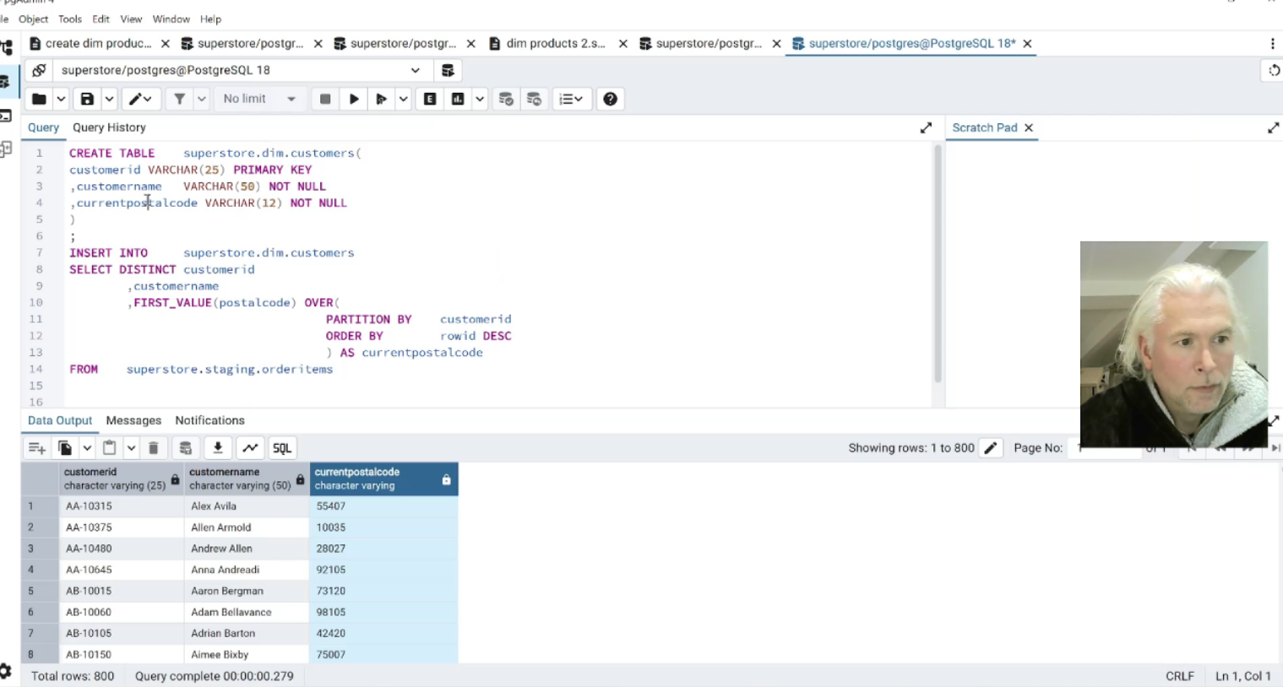The width and height of the screenshot is (1283, 687).
Task: Click the SQL button in results toolbar
Action: tap(282, 448)
